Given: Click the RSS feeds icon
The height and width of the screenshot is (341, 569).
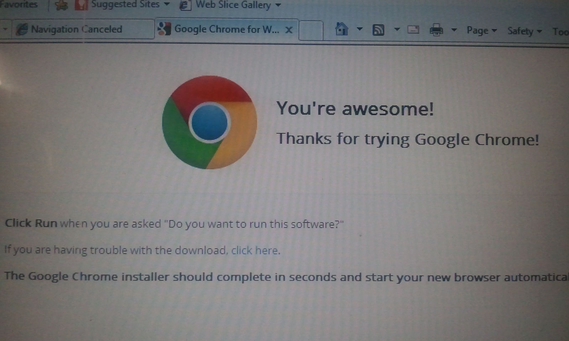Looking at the screenshot, I should (x=378, y=30).
